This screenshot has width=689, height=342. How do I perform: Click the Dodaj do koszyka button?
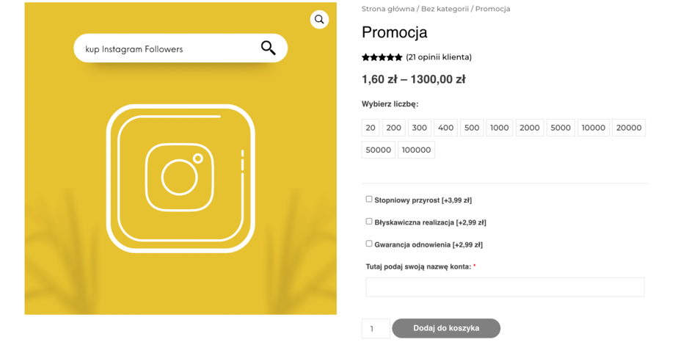click(x=446, y=328)
